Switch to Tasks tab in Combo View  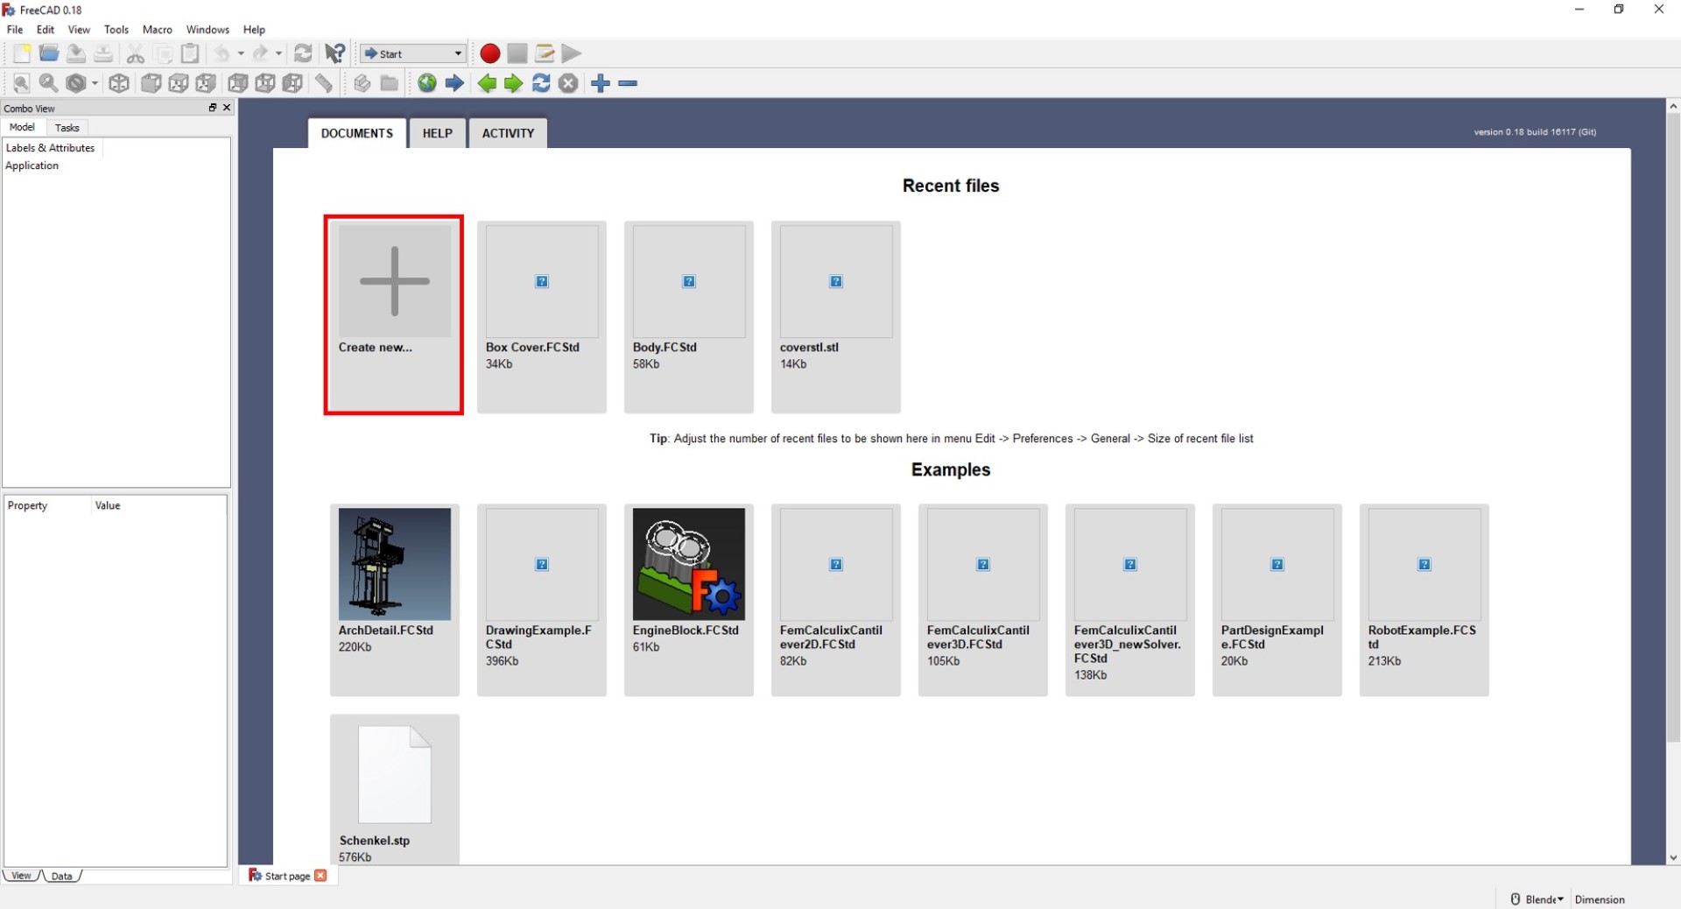click(x=67, y=128)
